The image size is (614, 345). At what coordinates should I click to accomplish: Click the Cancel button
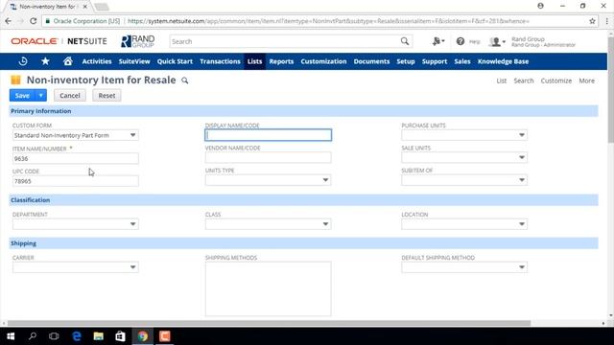coord(70,96)
